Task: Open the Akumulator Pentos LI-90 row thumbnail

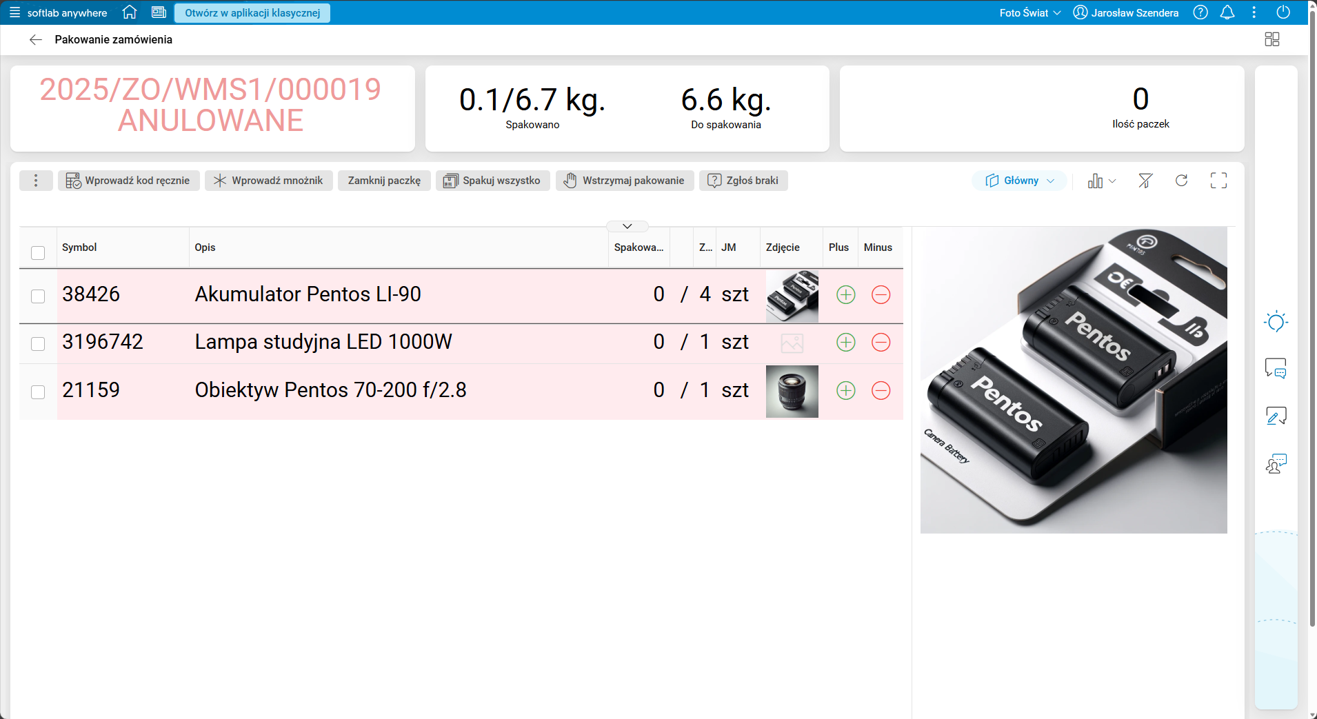Action: coord(792,296)
